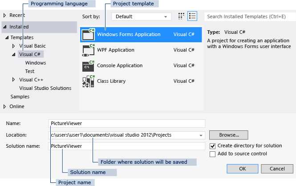Click the Browse... button

(228, 134)
